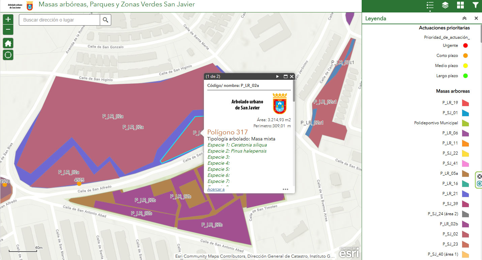The image size is (482, 260).
Task: Click the Urgente red legend dot
Action: coord(465,45)
